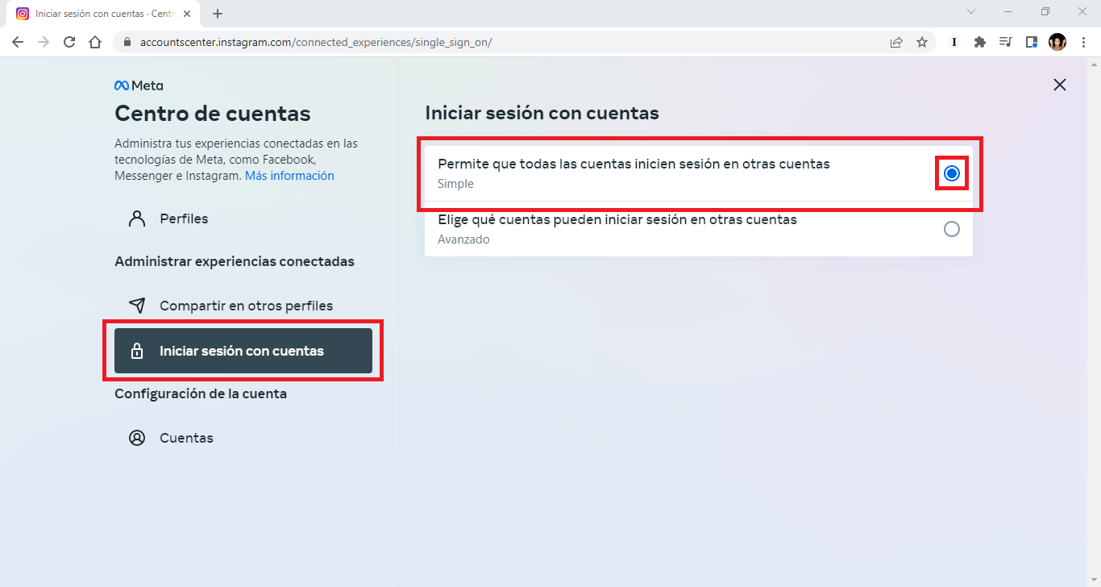The width and height of the screenshot is (1101, 587).
Task: Click the I extension icon
Action: [x=954, y=42]
